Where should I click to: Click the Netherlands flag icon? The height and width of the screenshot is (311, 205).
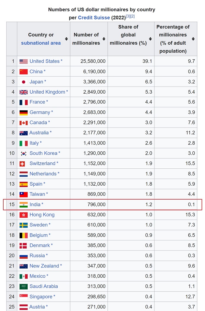[24, 174]
